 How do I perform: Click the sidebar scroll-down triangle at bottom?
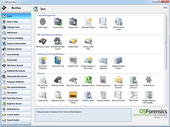coord(16,124)
